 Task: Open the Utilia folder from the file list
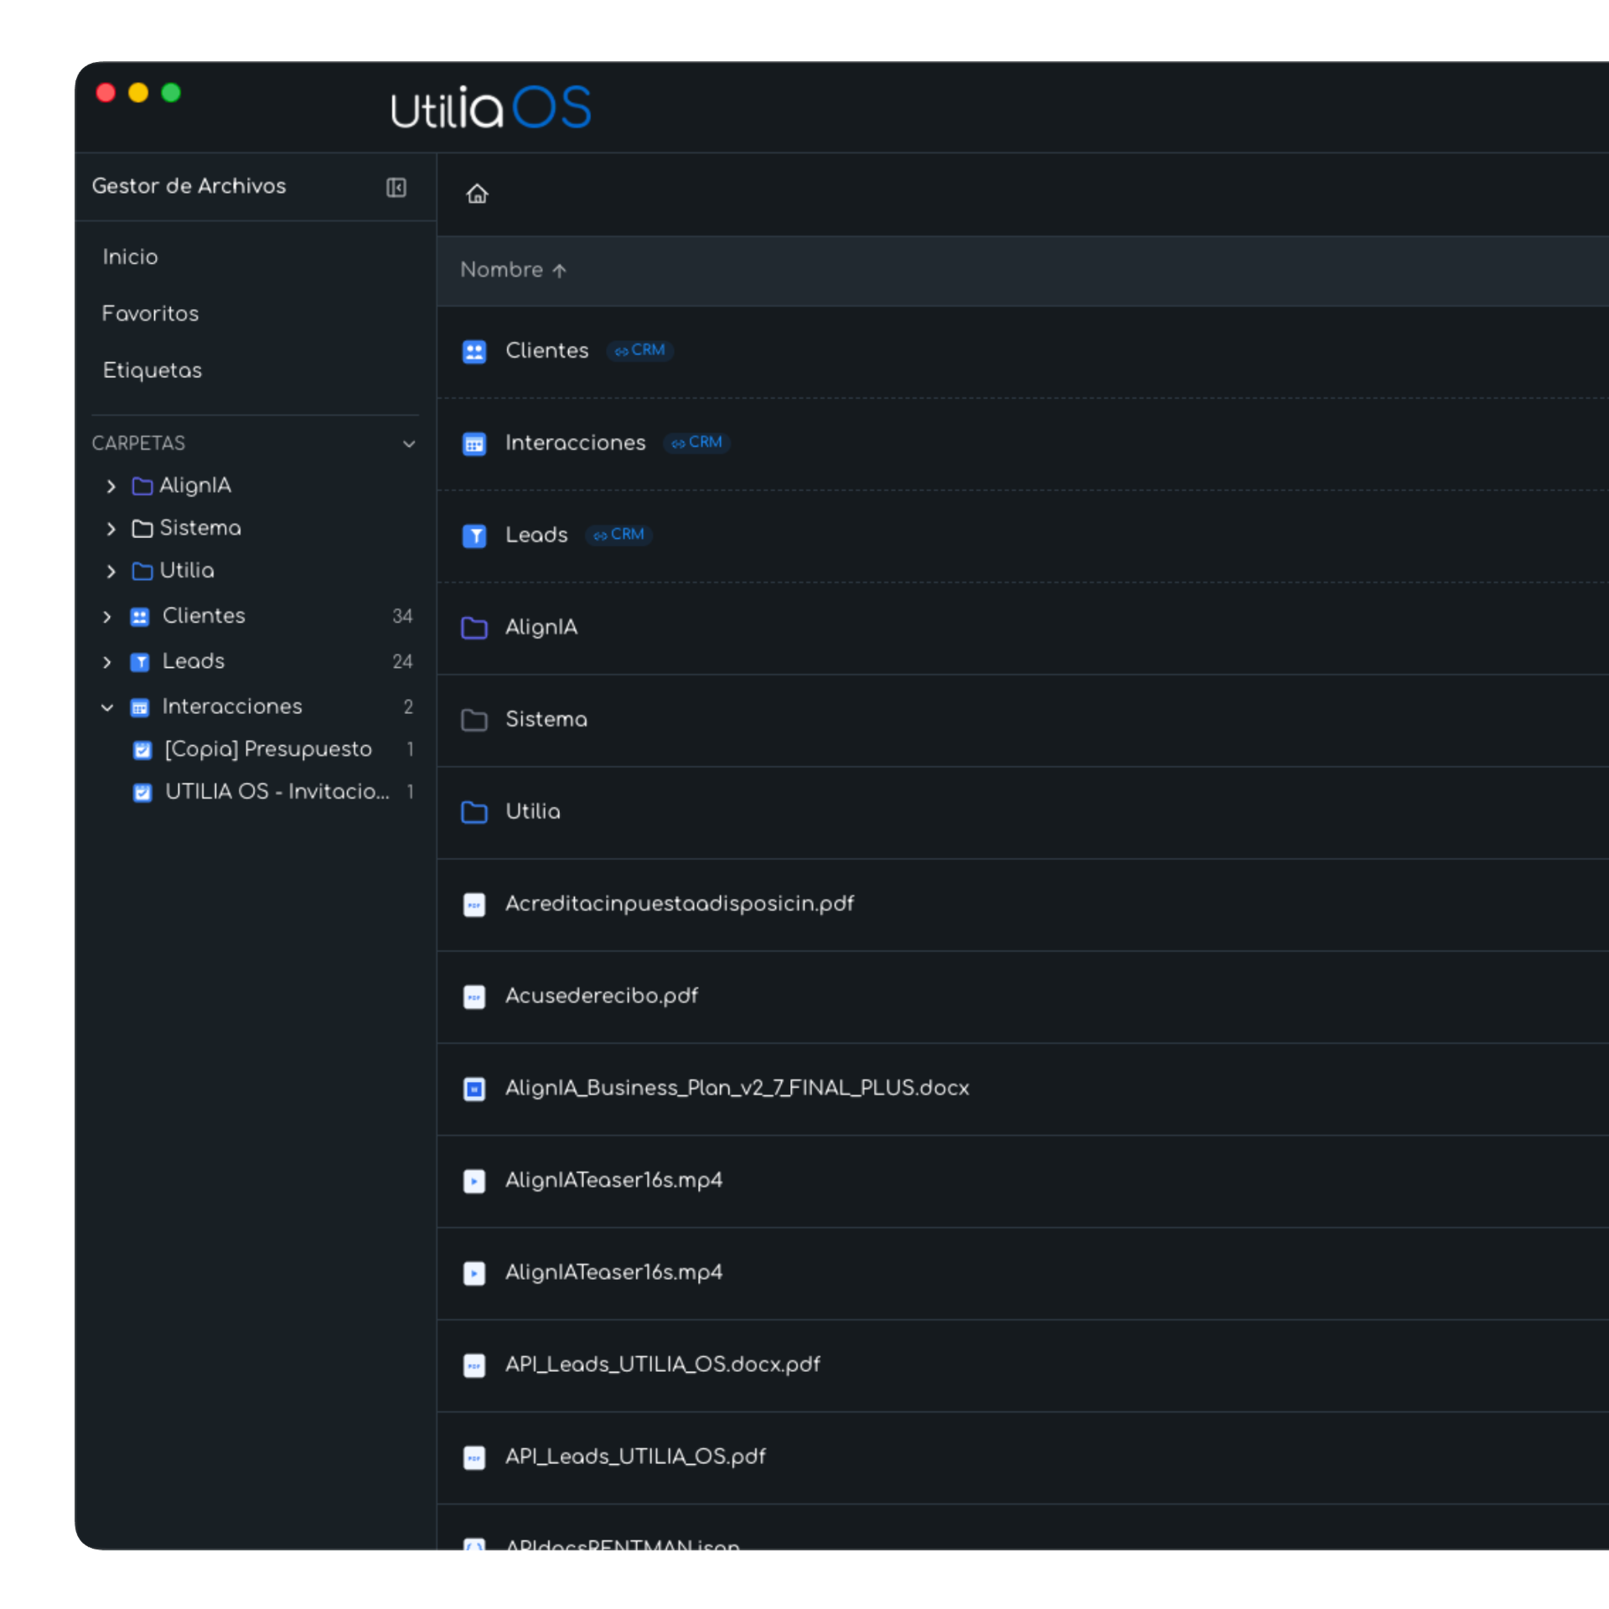(534, 811)
